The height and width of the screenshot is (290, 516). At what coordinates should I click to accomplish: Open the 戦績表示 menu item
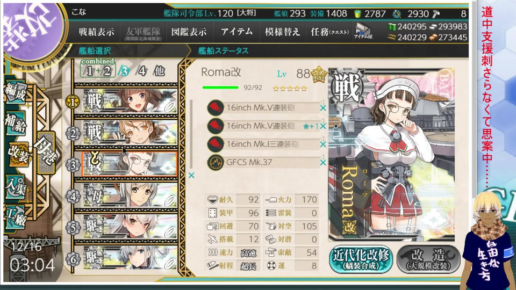click(96, 32)
